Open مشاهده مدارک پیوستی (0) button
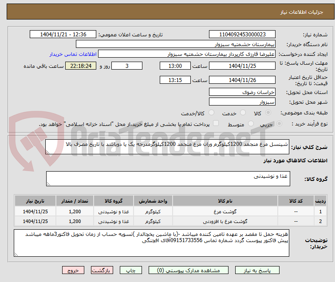The image size is (335, 282). pos(189,270)
